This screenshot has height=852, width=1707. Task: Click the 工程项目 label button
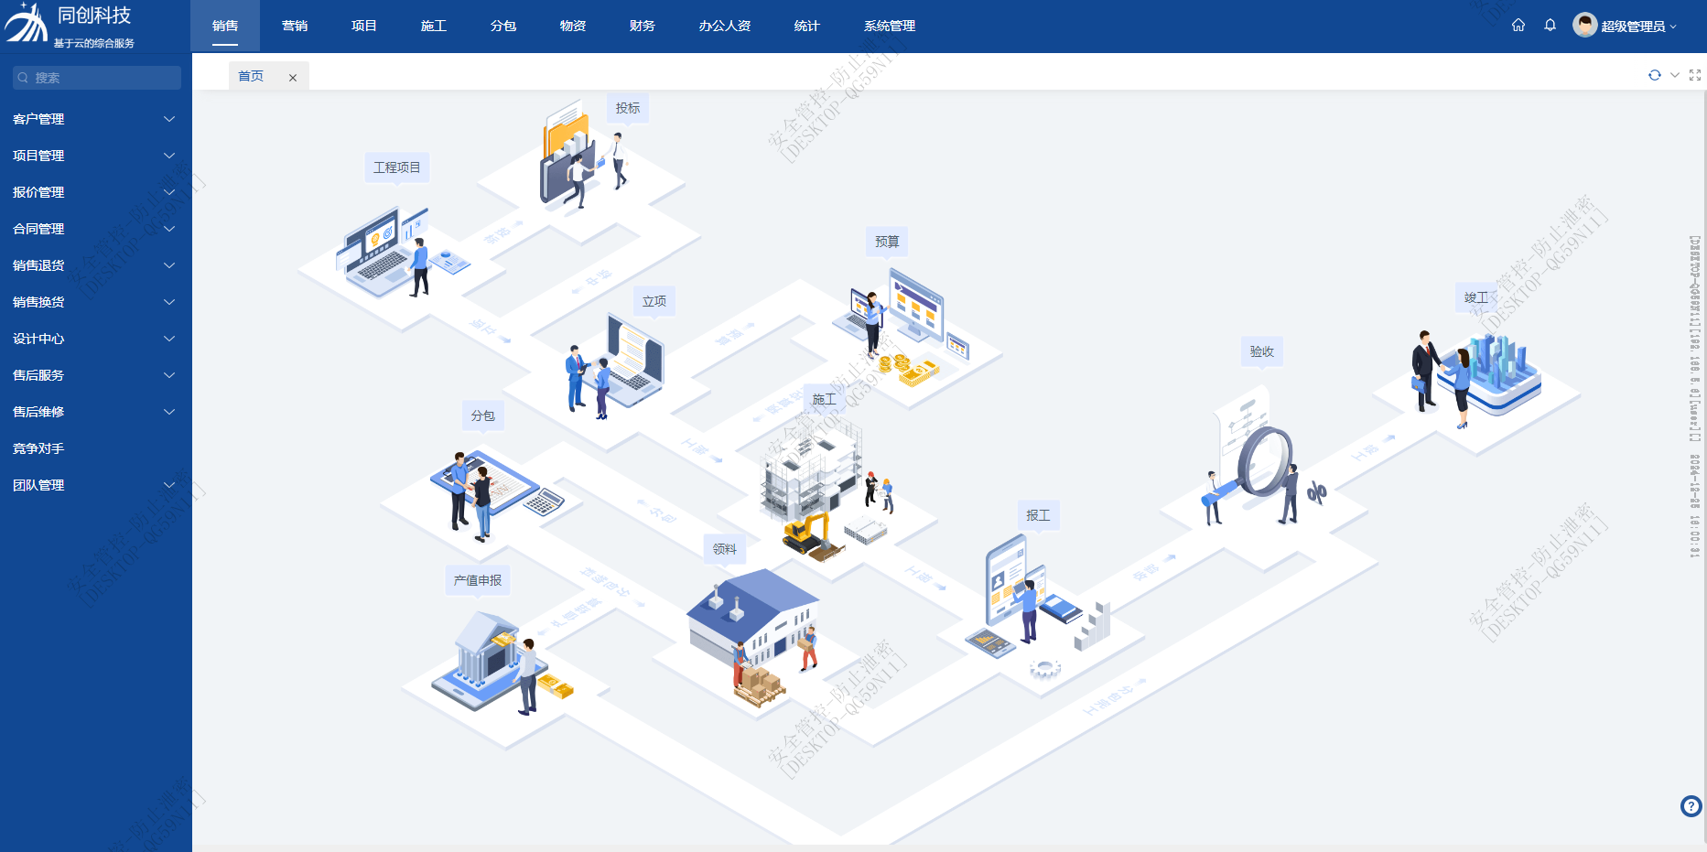[x=397, y=167]
